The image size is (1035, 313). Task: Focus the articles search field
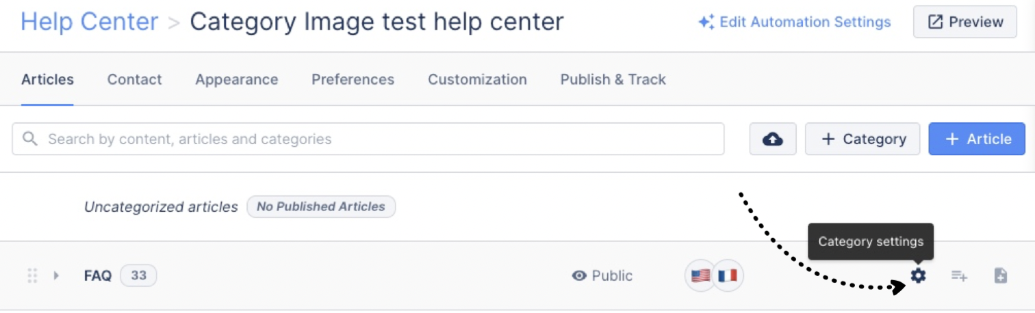(x=368, y=139)
